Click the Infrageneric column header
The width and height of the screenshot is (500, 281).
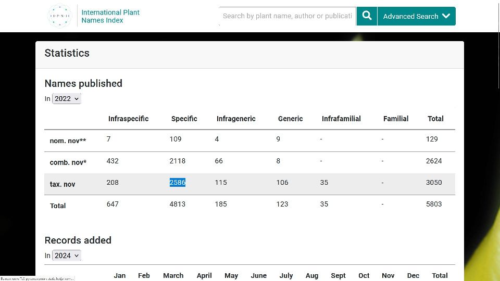(236, 119)
